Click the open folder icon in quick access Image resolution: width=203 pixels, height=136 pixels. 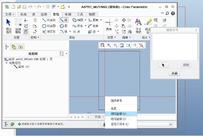tap(19, 7)
